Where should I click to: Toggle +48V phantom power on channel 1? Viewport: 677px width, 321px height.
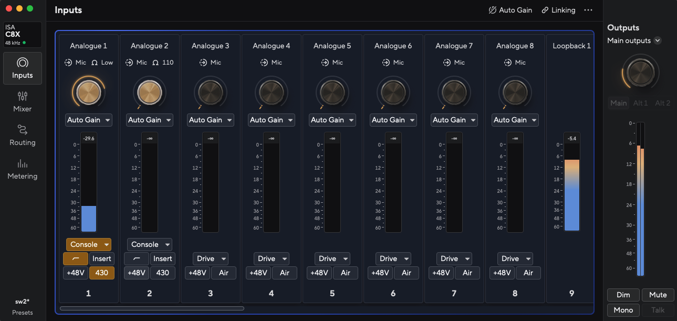click(x=76, y=273)
